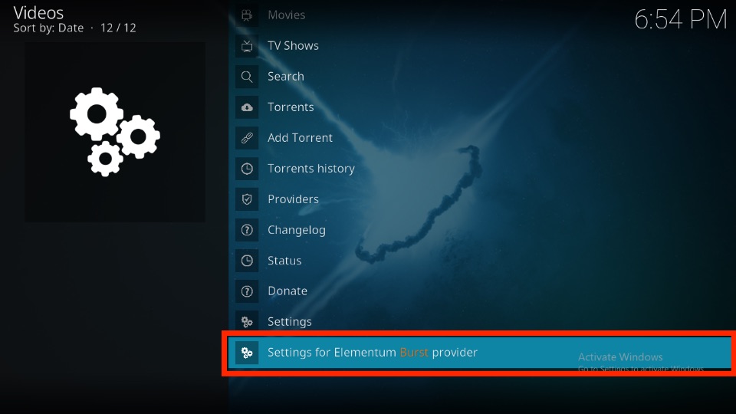Click the clock icon beside Torrents history
Viewport: 736px width, 414px height.
247,169
